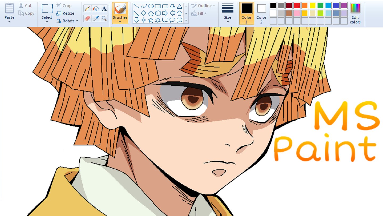
Task: Open the Paste options dropdown arrow
Action: pos(10,22)
